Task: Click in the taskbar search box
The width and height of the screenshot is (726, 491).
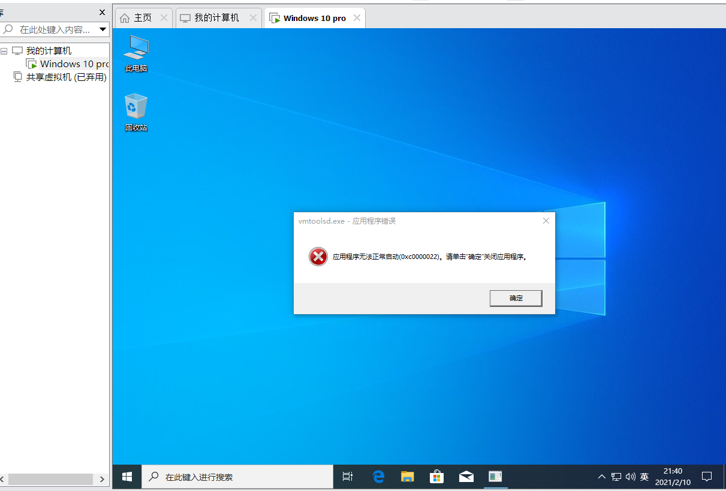Action: (237, 477)
